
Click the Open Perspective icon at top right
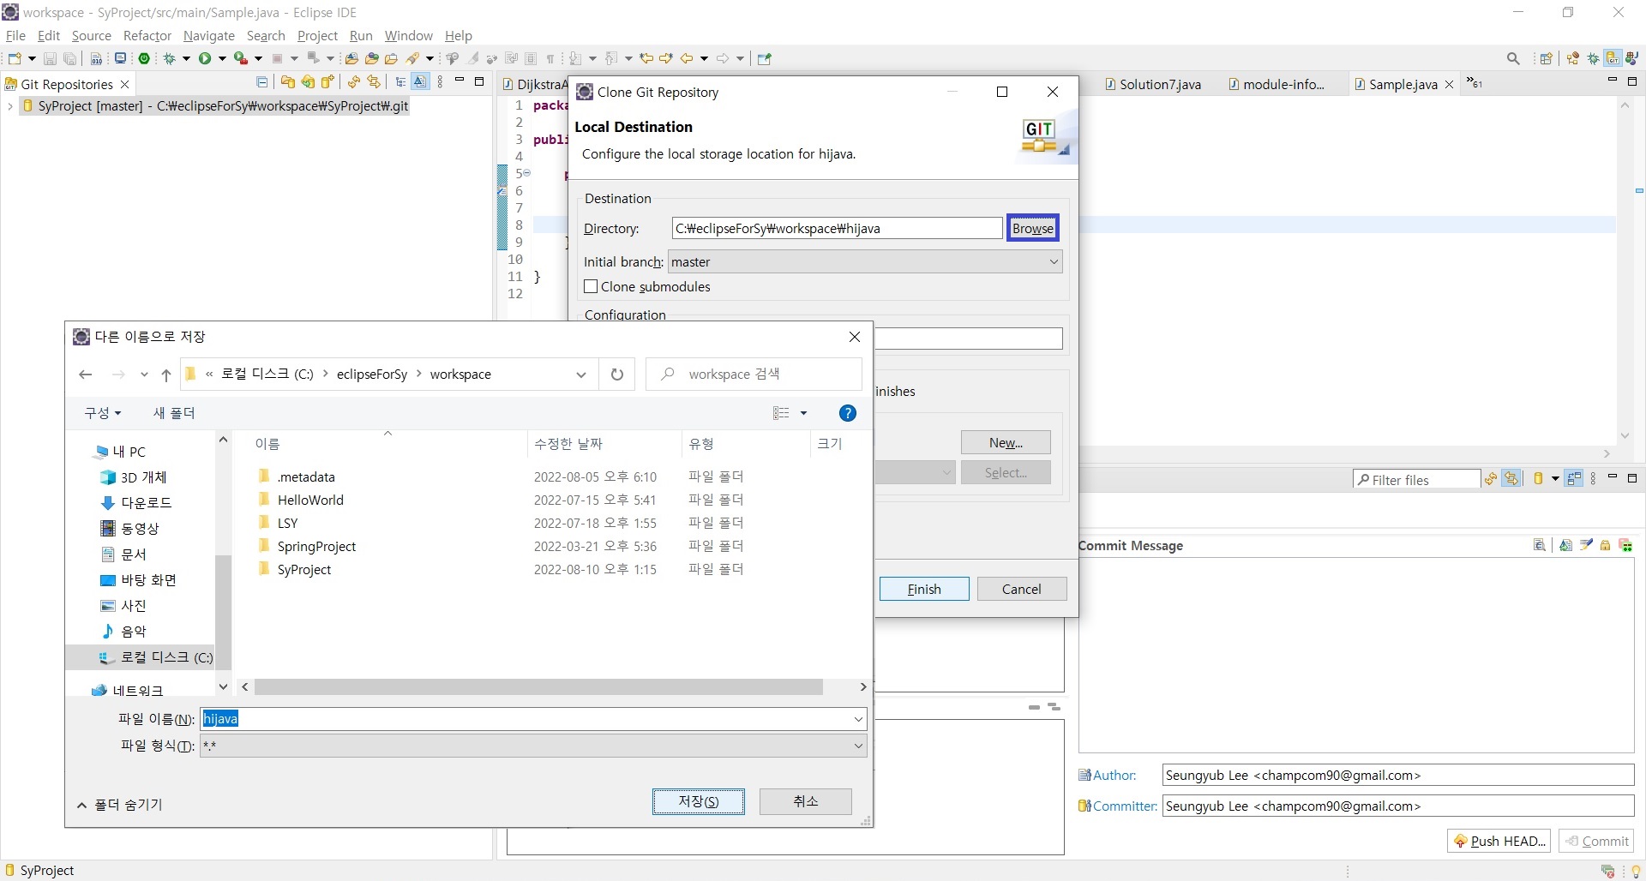click(x=1546, y=58)
